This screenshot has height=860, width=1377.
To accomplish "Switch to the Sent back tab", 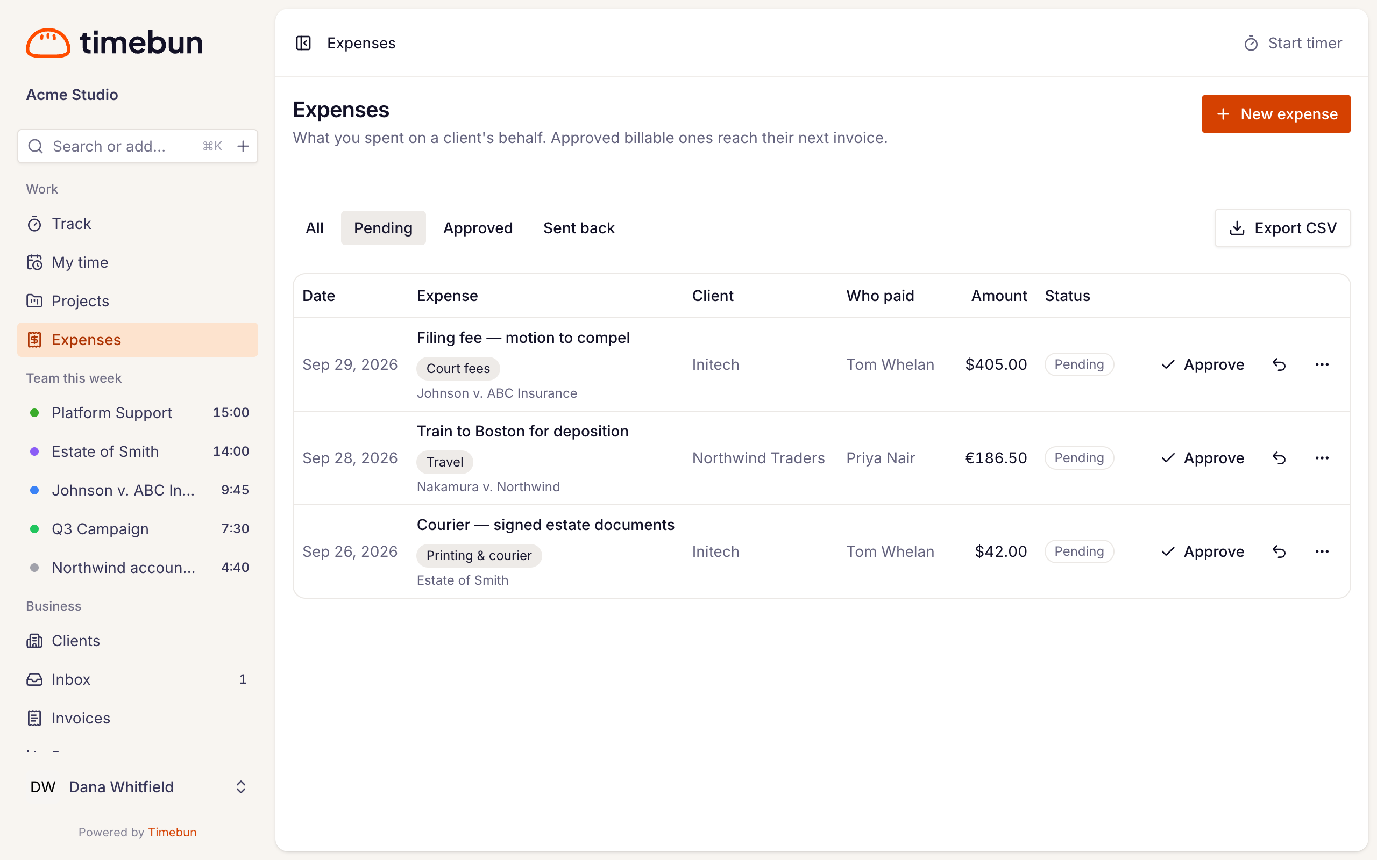I will pyautogui.click(x=579, y=228).
